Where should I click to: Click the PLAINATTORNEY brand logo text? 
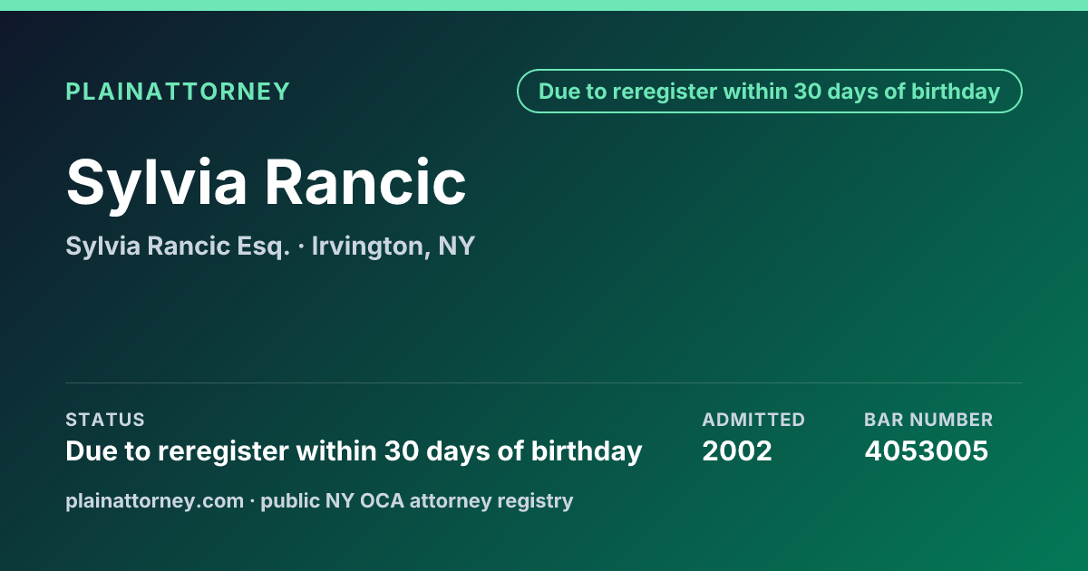[178, 92]
